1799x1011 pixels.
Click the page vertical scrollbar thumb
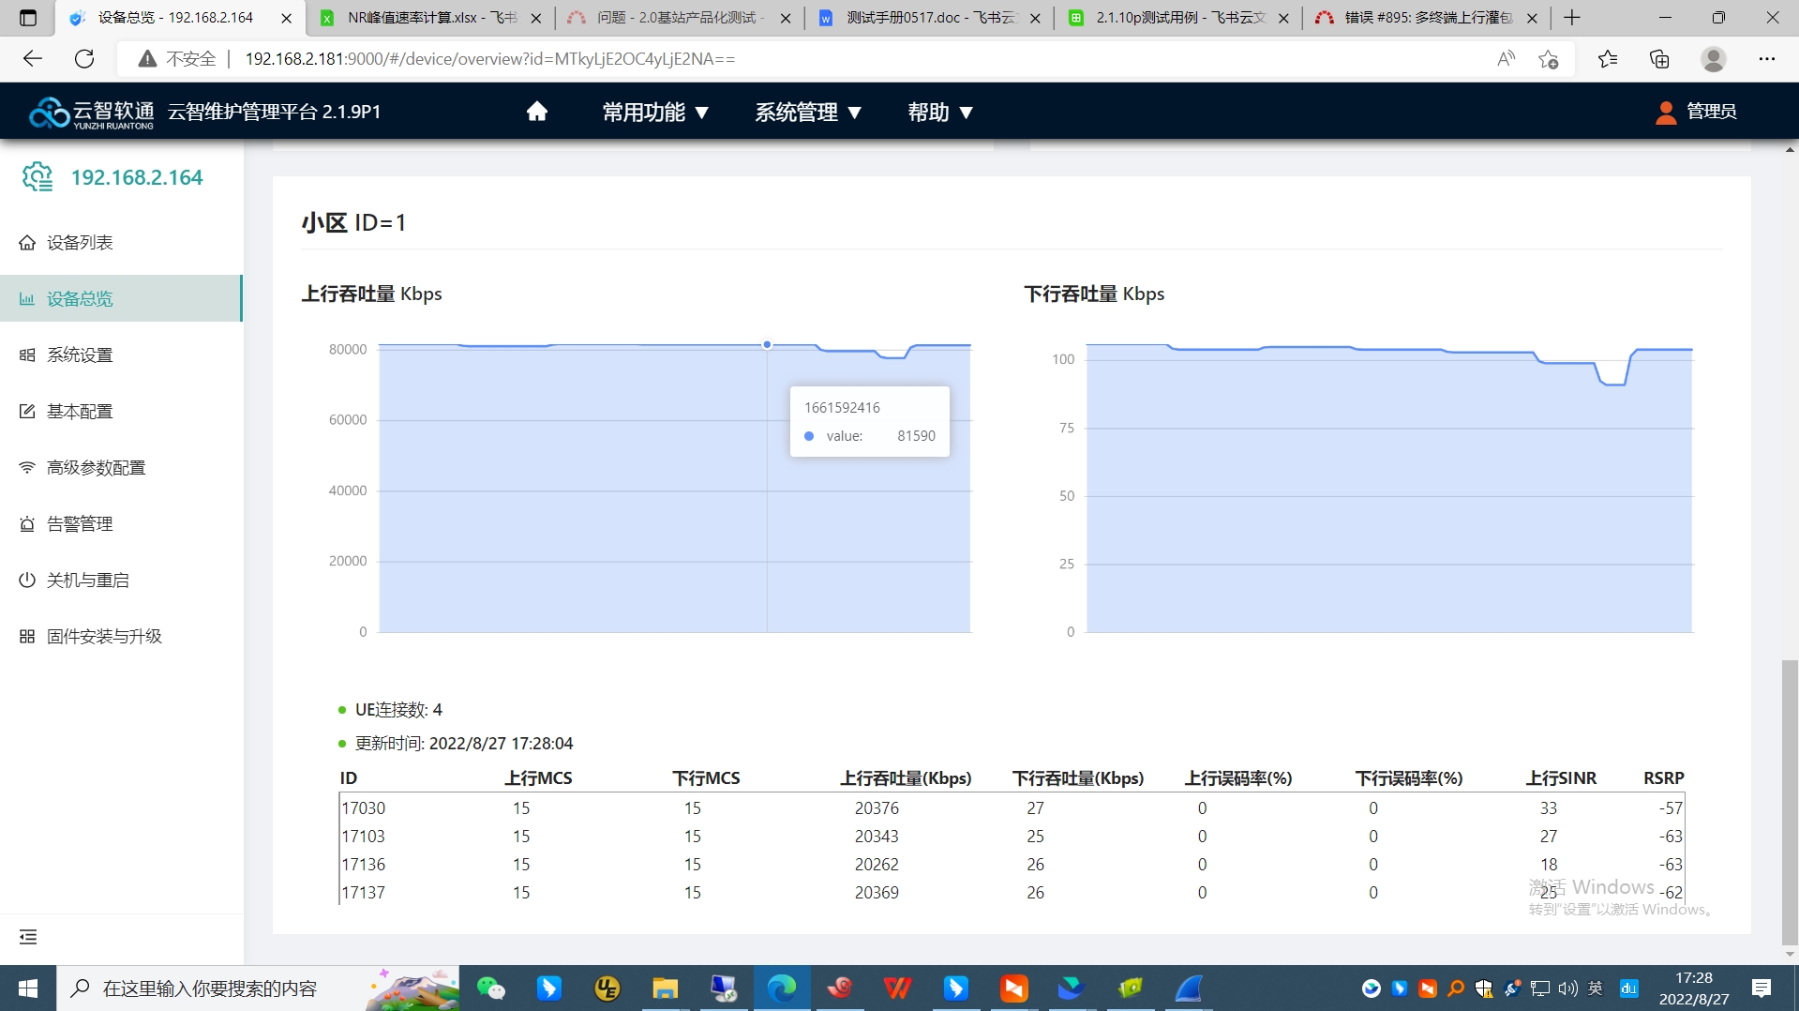[x=1790, y=804]
